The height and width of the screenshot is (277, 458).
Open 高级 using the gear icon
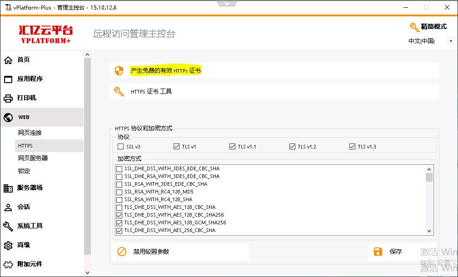click(8, 245)
